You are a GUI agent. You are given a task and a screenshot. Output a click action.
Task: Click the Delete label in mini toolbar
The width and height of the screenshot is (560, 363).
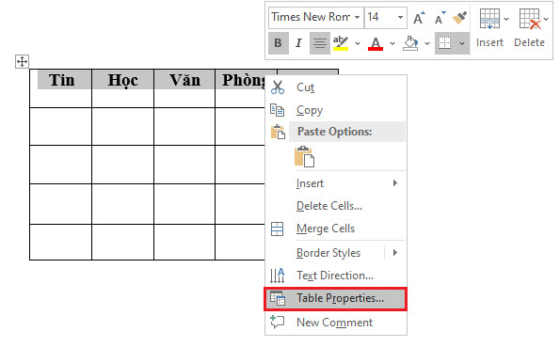click(x=530, y=42)
